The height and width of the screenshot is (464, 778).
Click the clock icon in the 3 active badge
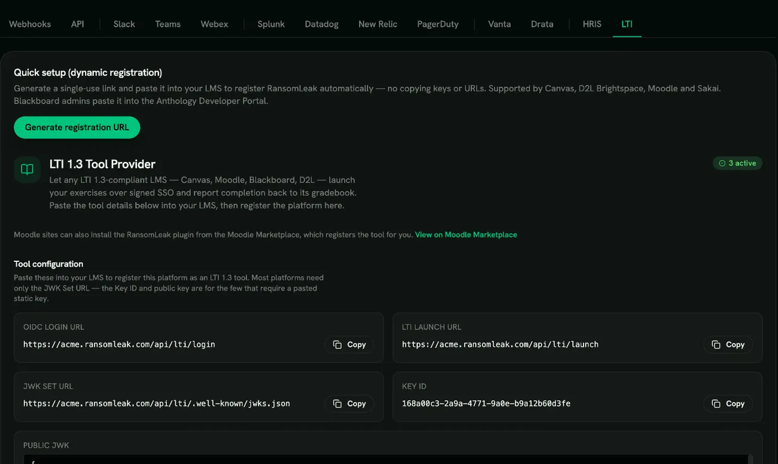click(x=722, y=163)
